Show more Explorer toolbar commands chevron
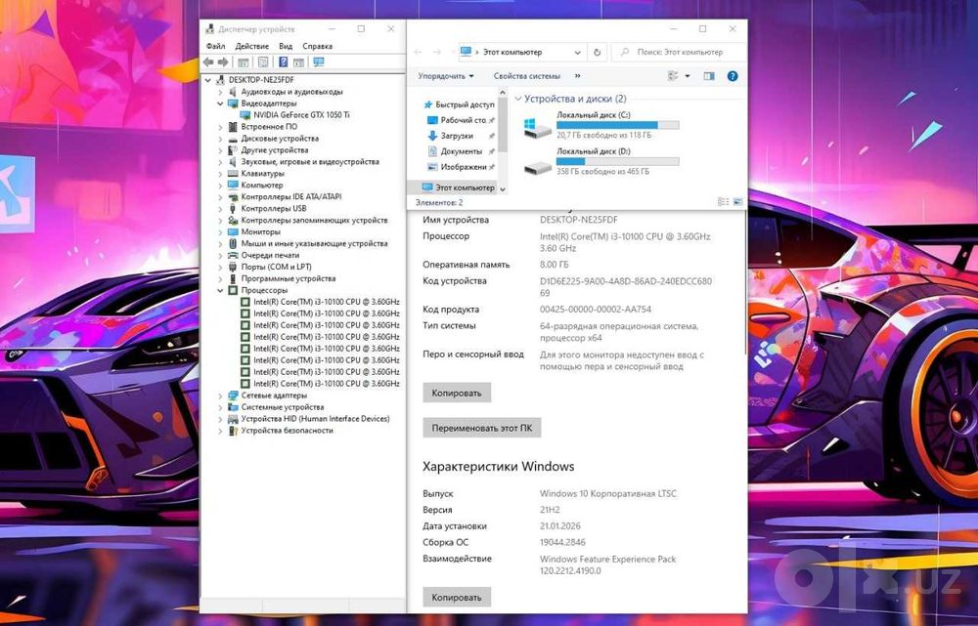 [578, 76]
